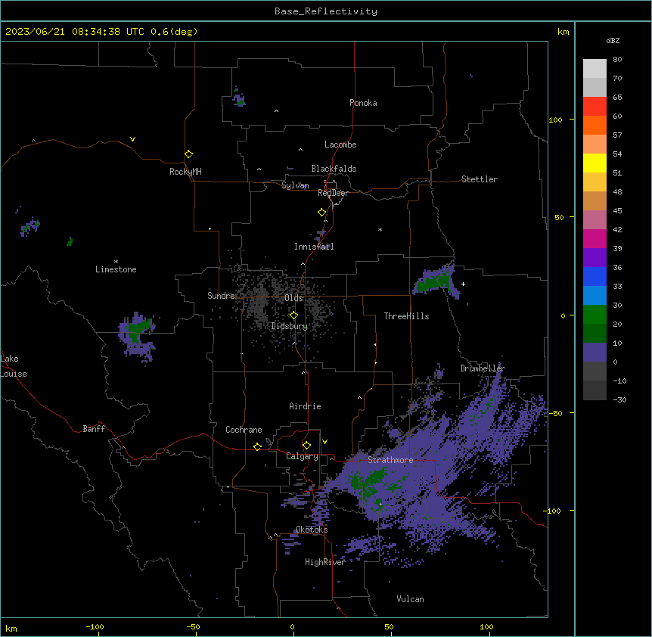
Task: Click the yellow diamond just above Calgary label
Action: point(306,446)
